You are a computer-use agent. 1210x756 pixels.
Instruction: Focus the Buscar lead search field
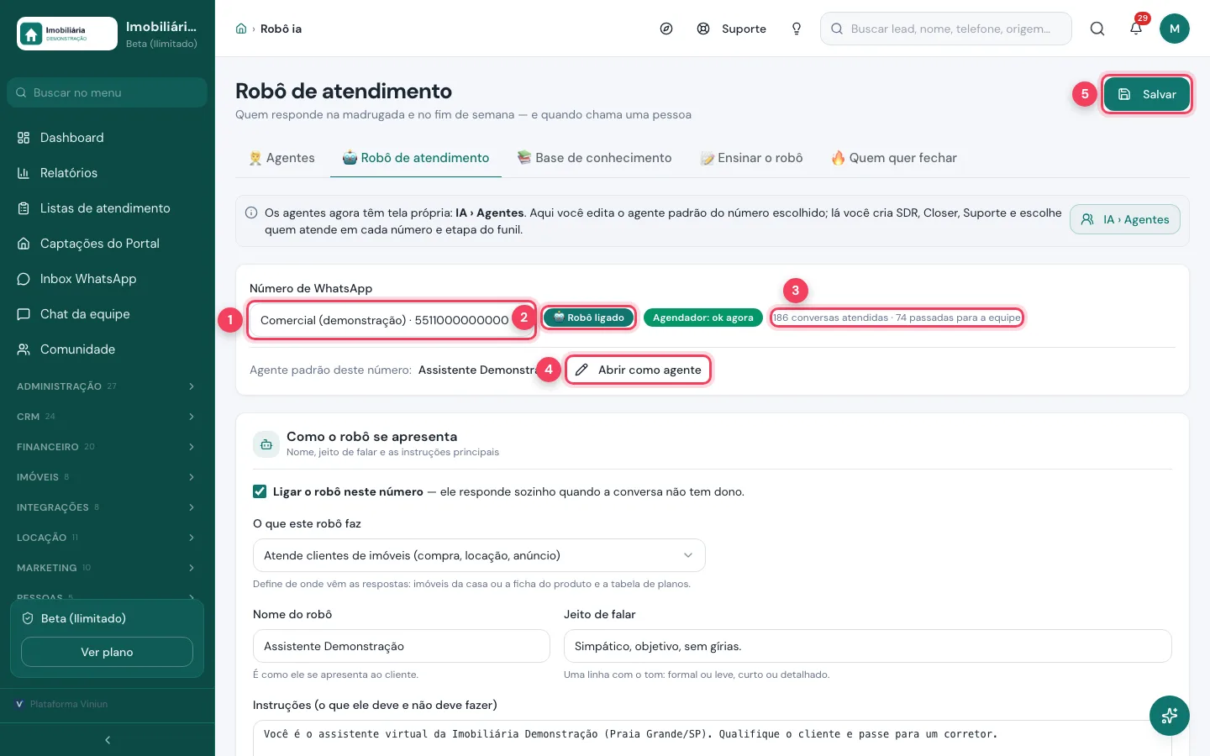[x=946, y=29]
